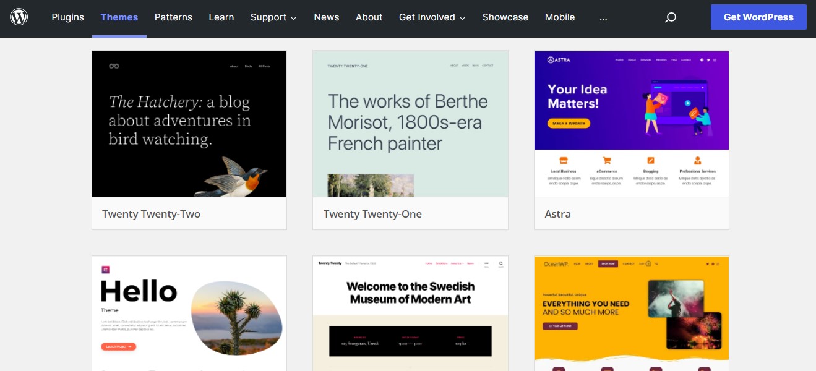The width and height of the screenshot is (816, 371).
Task: Click the Get WordPress button
Action: tap(758, 17)
